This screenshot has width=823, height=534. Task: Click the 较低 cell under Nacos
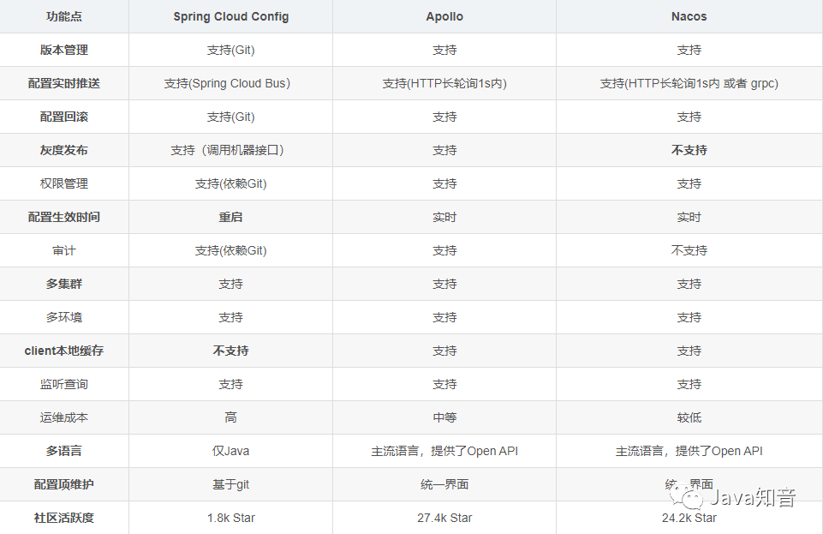689,417
